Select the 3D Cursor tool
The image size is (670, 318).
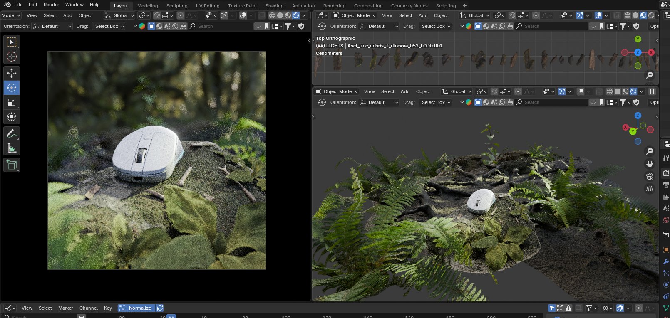(12, 57)
